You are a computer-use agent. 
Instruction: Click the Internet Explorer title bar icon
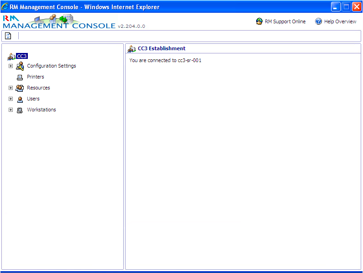click(5, 6)
